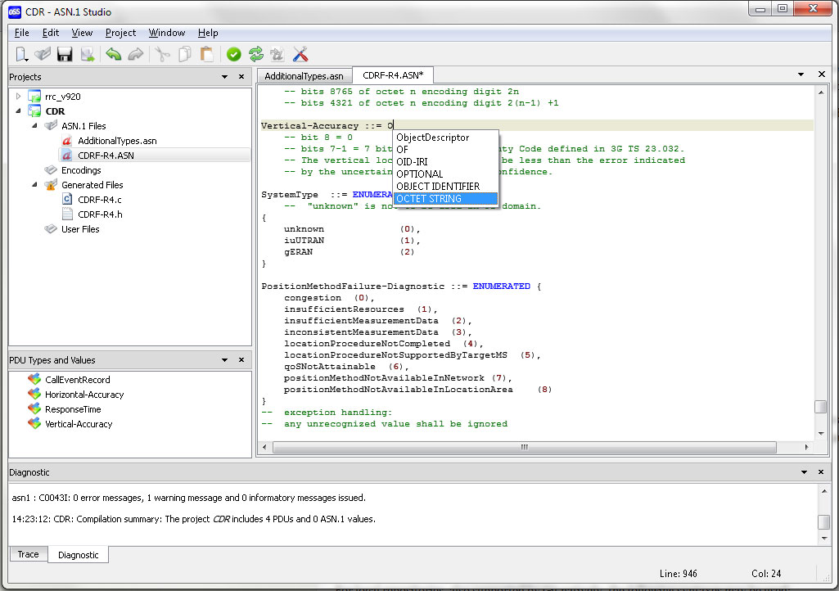Click the crossed tools options icon
Screen dimensions: 839x591
(300, 54)
